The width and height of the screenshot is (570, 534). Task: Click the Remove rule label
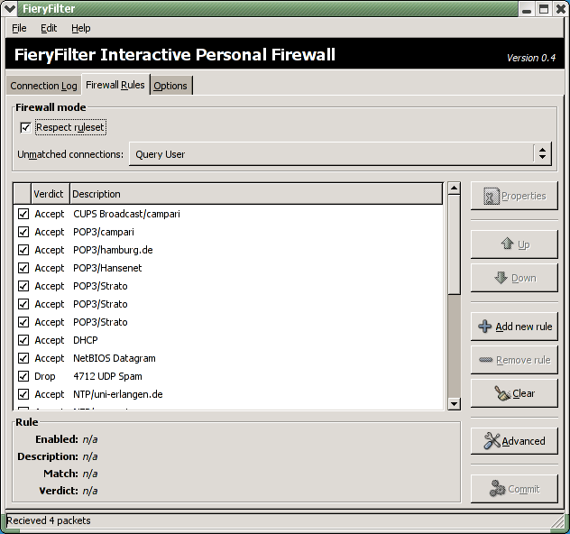523,360
